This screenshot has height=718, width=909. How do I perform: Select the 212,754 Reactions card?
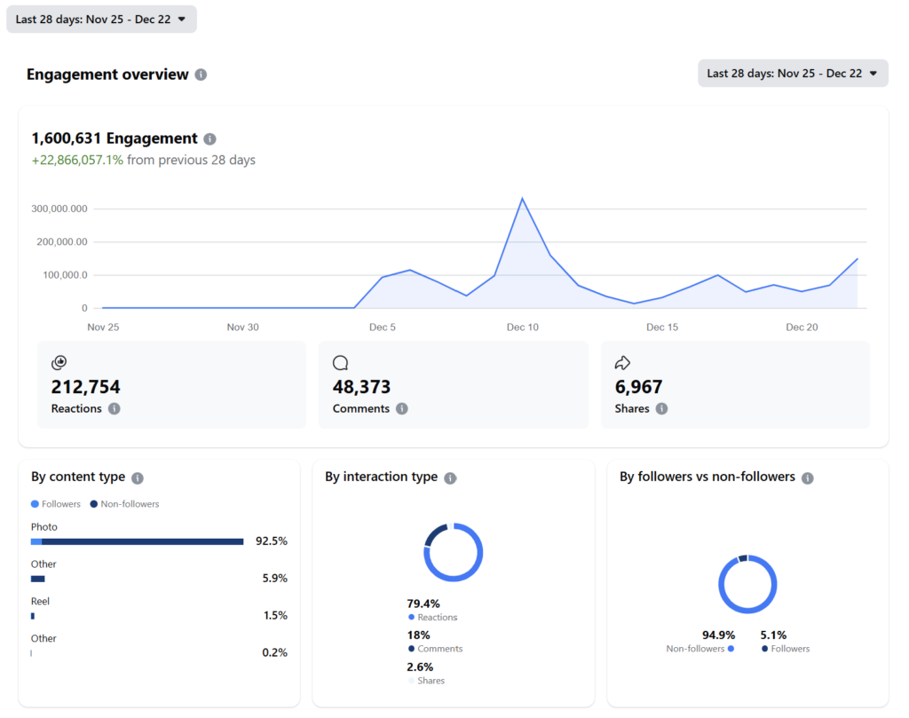coord(171,385)
